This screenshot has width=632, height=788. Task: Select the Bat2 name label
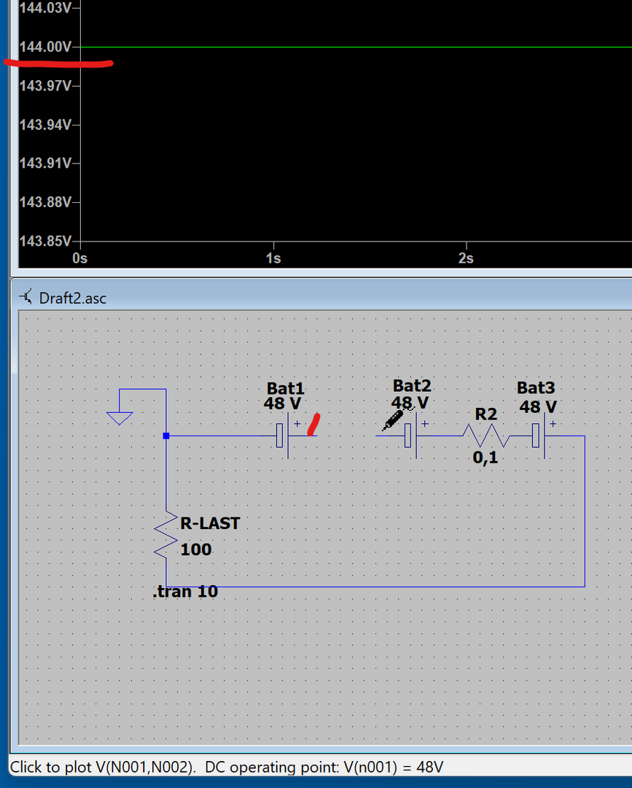[412, 385]
